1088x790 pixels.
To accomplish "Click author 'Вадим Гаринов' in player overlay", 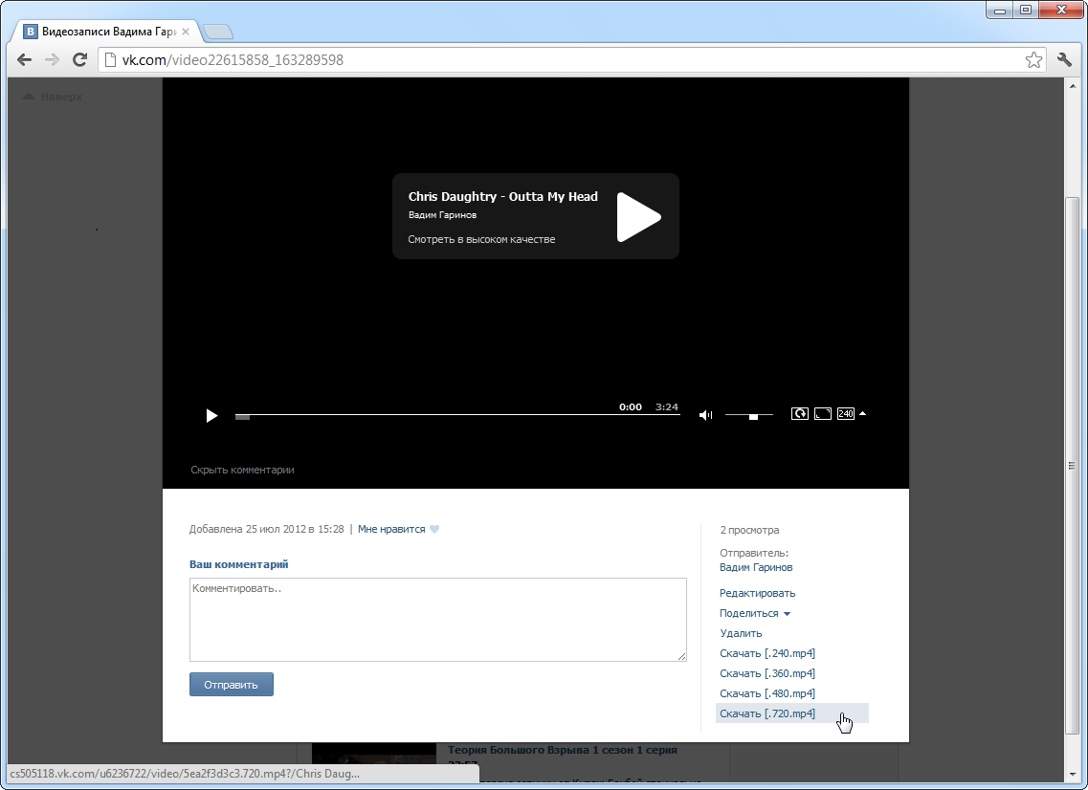I will tap(442, 215).
